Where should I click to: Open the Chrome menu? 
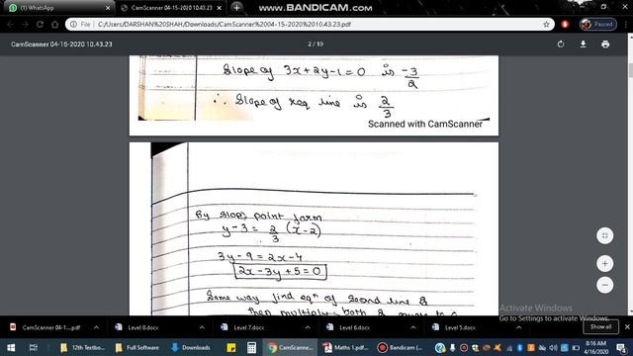tap(626, 24)
